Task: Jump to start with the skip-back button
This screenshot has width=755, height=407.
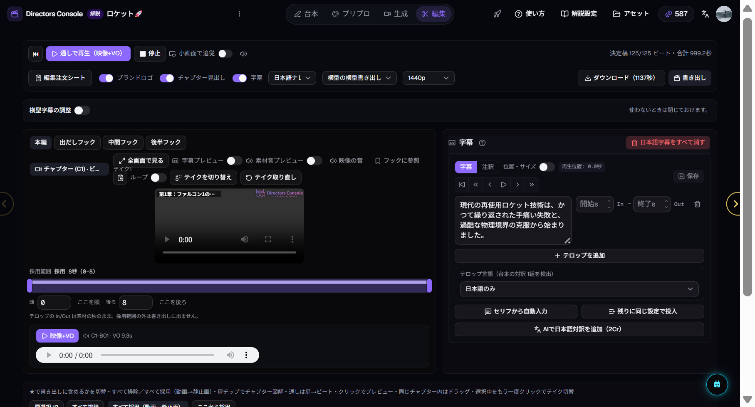Action: coord(36,54)
